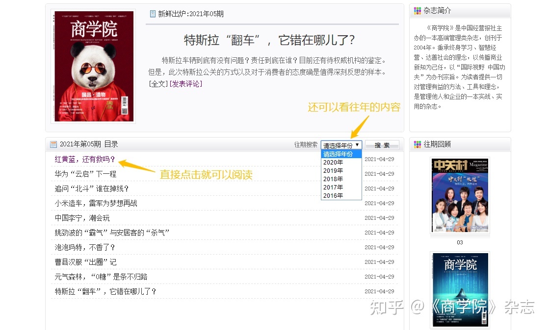Choose 2016年 in the year list

(x=334, y=195)
